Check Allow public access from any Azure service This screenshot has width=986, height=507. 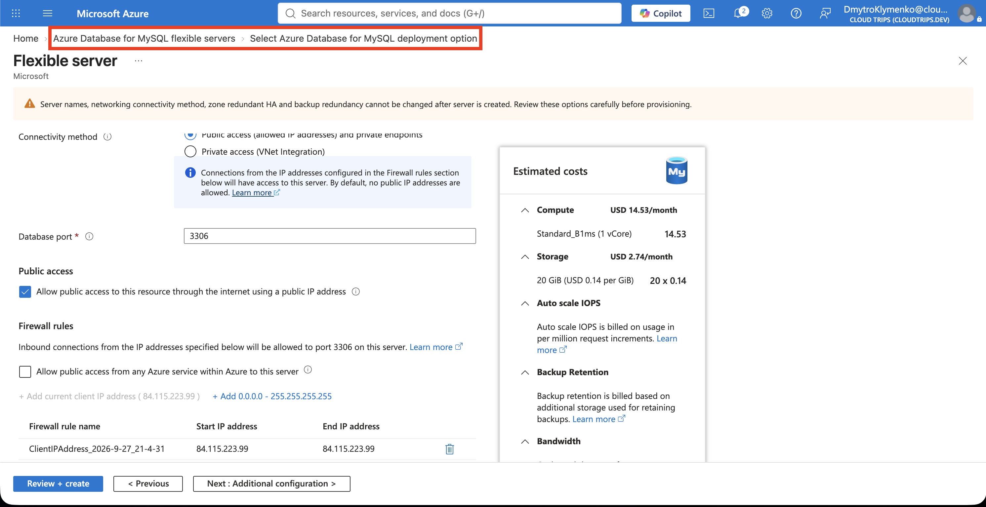click(25, 371)
